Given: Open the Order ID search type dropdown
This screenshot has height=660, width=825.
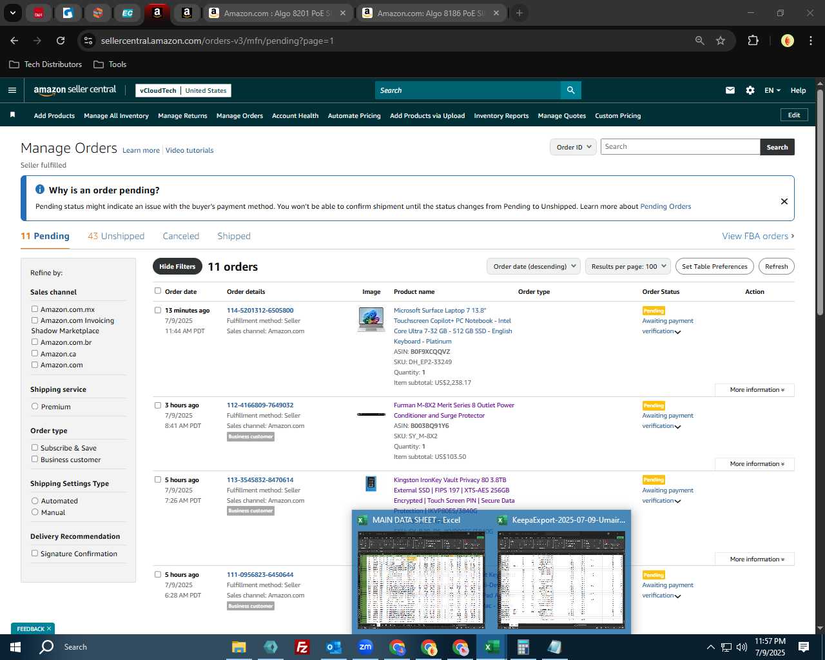Looking at the screenshot, I should [573, 147].
